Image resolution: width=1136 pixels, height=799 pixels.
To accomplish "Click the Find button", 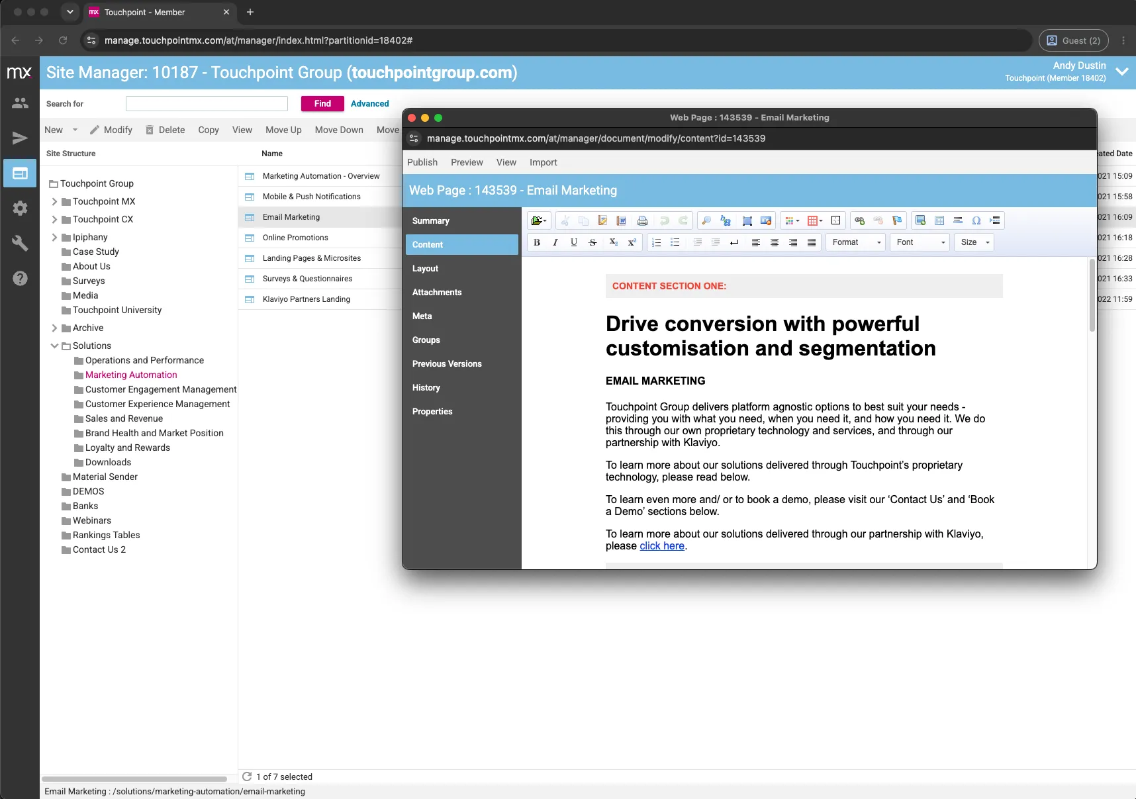I will click(322, 103).
